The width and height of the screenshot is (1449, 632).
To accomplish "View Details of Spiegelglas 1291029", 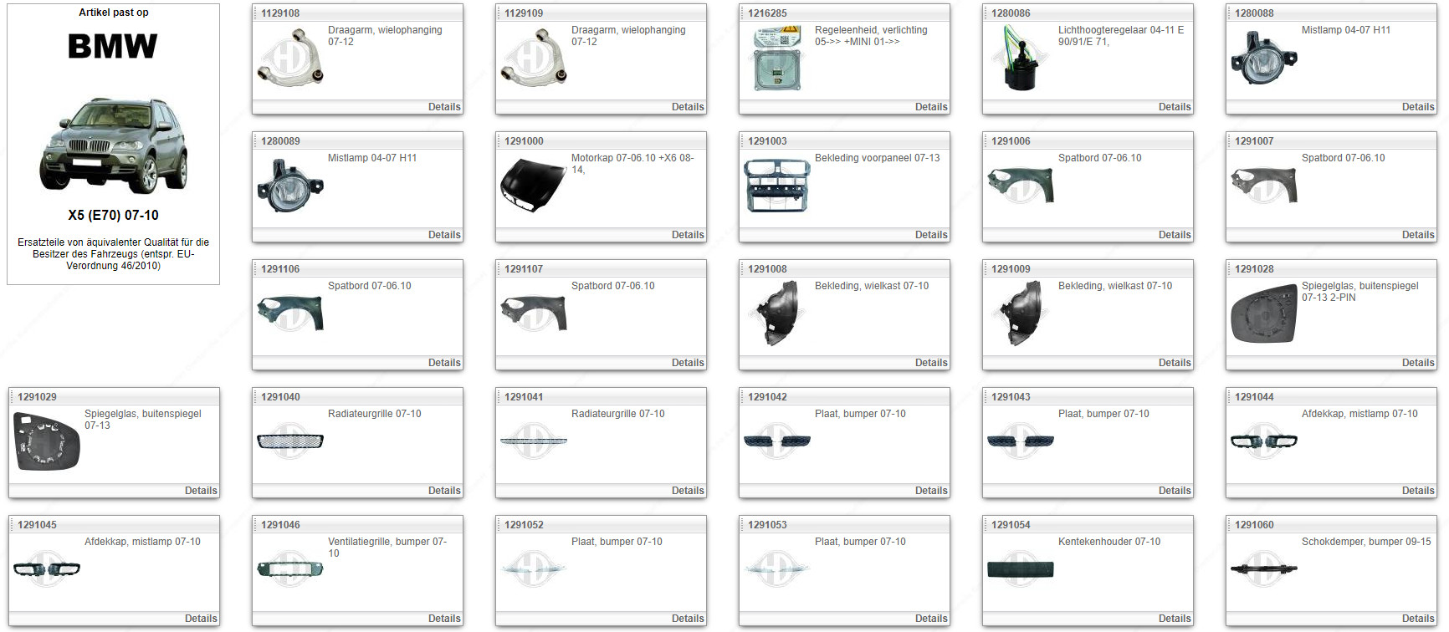I will point(201,491).
